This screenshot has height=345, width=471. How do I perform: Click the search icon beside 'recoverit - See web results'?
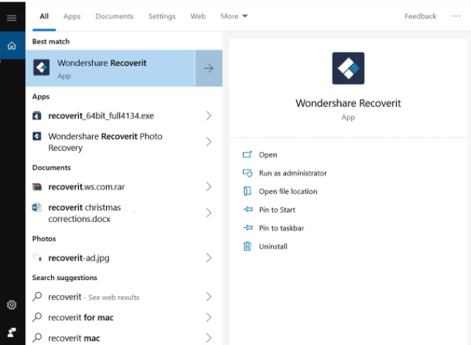coord(37,296)
